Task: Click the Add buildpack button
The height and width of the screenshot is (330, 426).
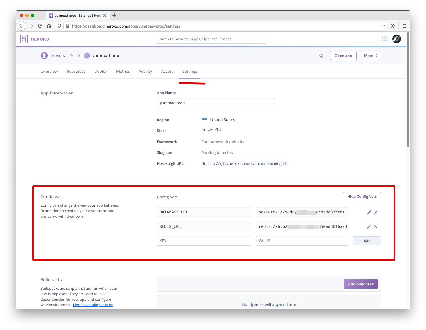Action: click(x=361, y=284)
